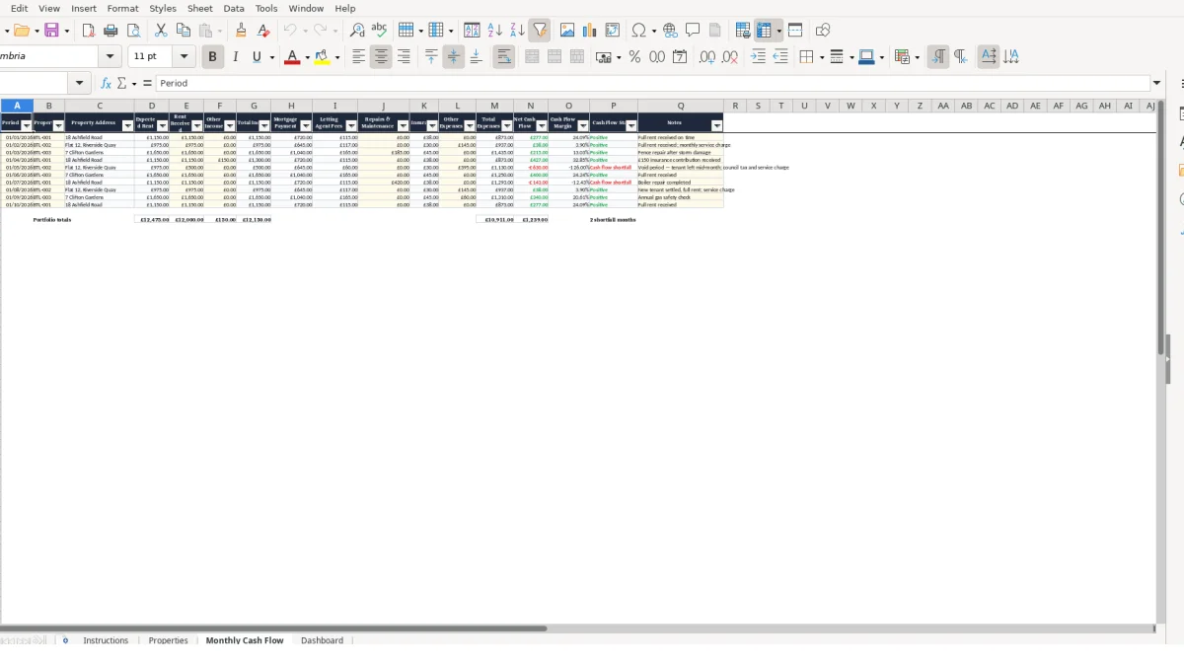
Task: Open the Data menu
Action: pos(234,8)
